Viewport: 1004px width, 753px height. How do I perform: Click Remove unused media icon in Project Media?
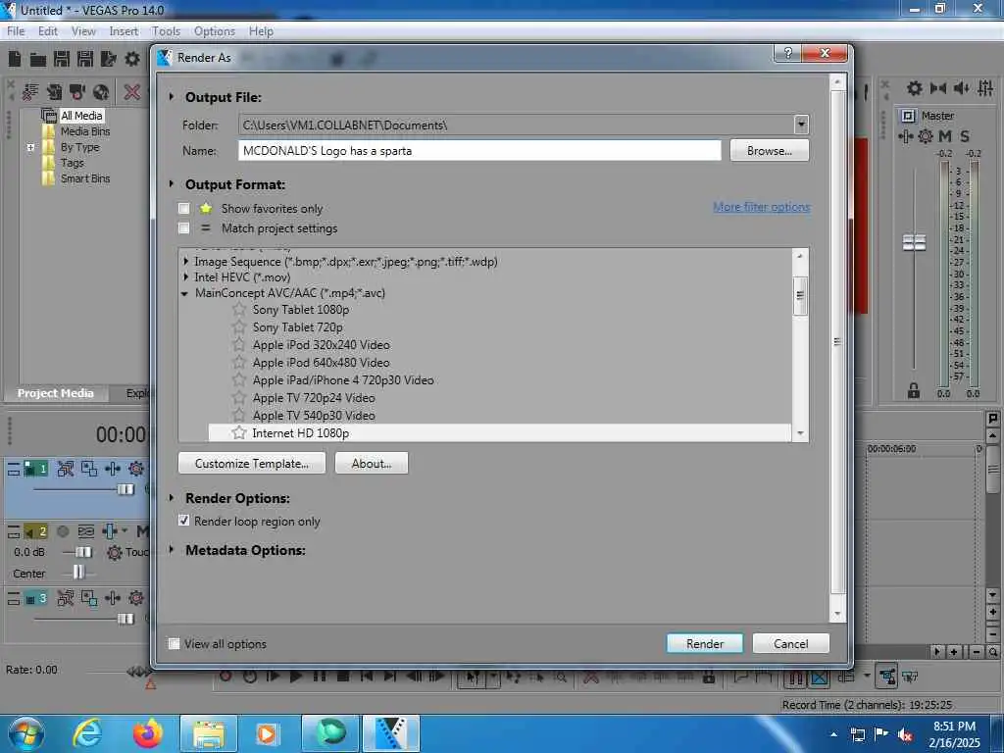pyautogui.click(x=30, y=92)
